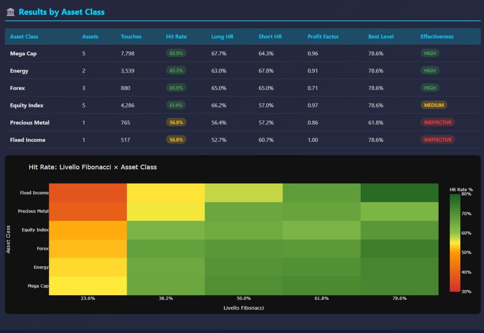The width and height of the screenshot is (484, 333).
Task: Click the heatmap title Livello Fibonacci heading
Action: coord(93,167)
